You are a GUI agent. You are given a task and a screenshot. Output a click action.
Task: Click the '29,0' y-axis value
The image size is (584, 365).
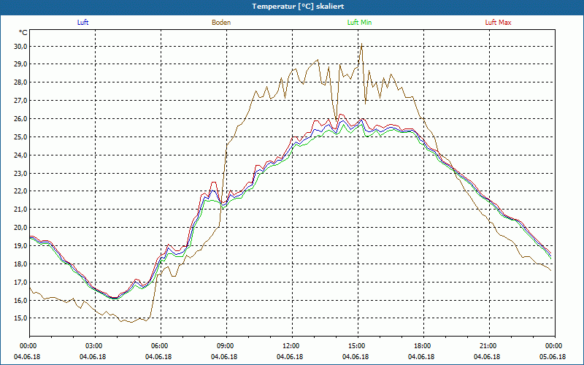(20, 64)
